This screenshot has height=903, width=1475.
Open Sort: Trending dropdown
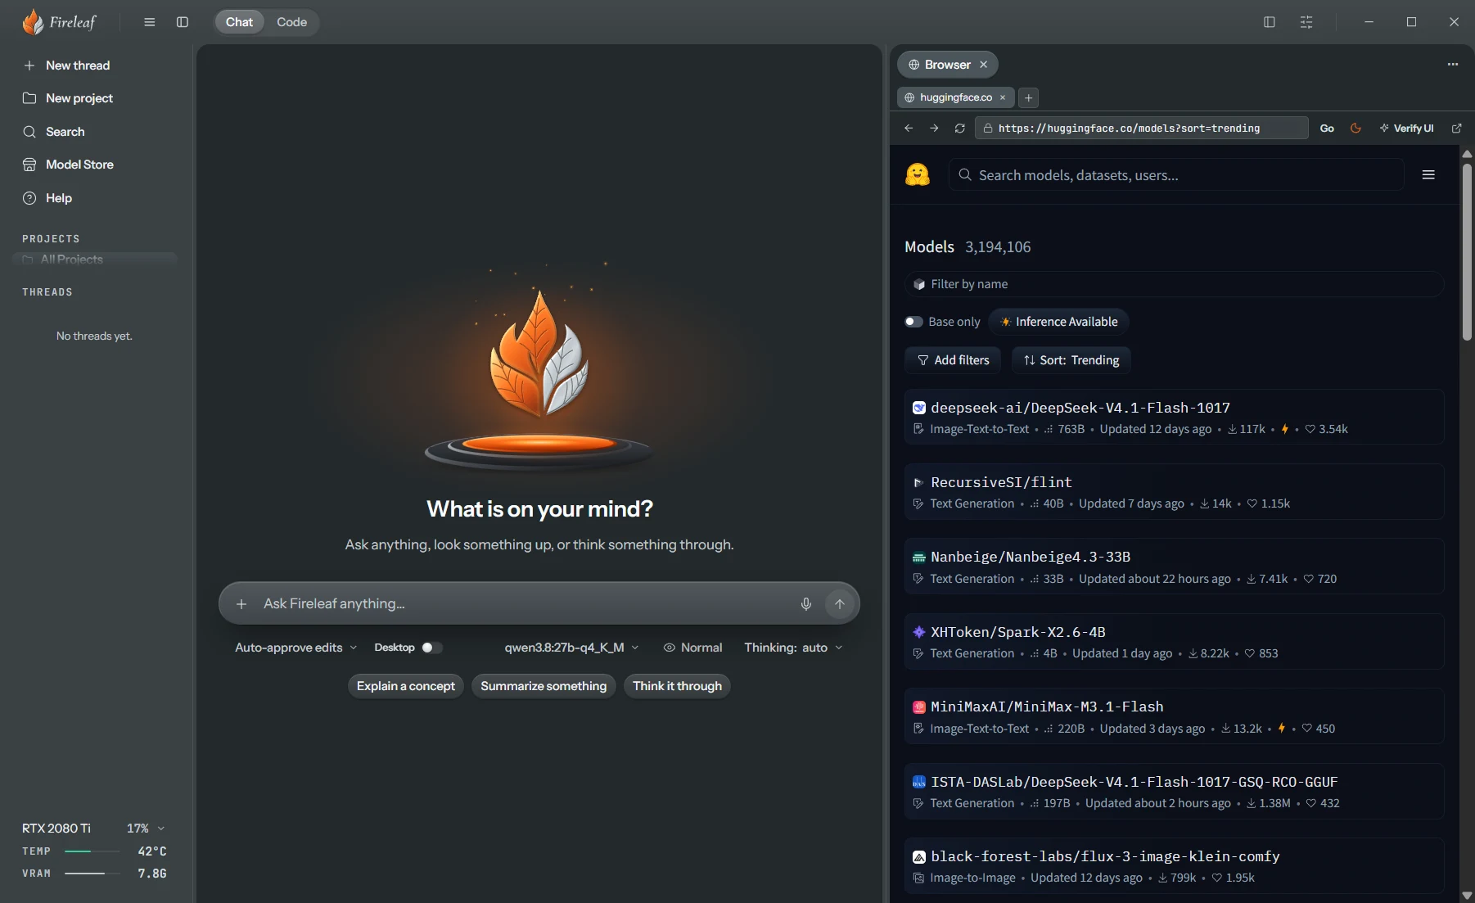[1071, 360]
